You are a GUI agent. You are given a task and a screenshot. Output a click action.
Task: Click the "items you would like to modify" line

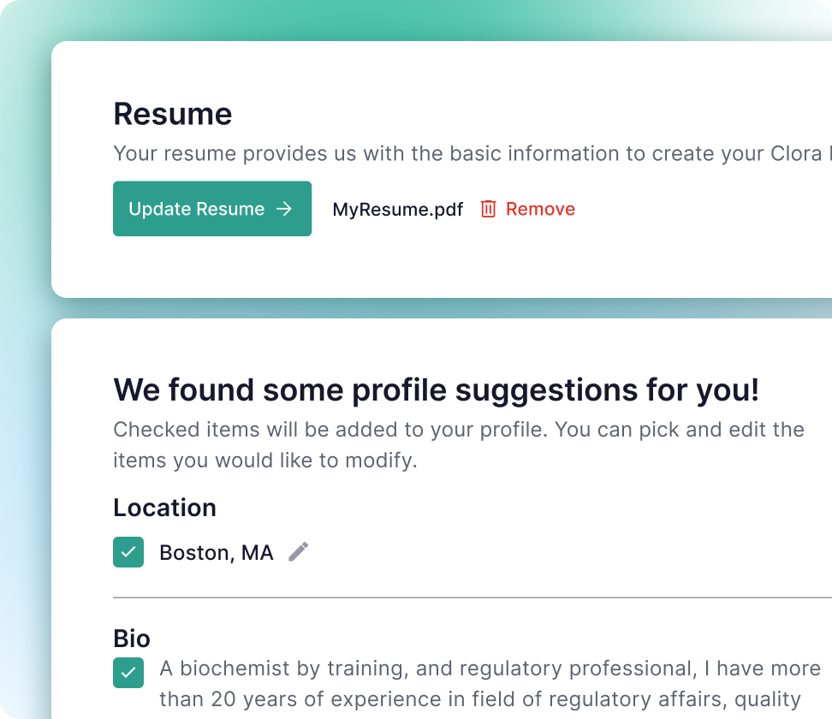click(264, 461)
